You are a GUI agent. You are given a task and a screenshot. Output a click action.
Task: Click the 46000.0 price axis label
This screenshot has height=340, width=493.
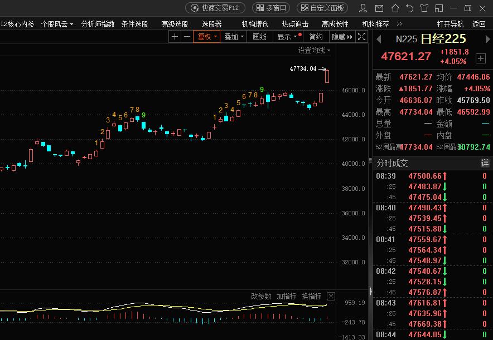coord(353,90)
